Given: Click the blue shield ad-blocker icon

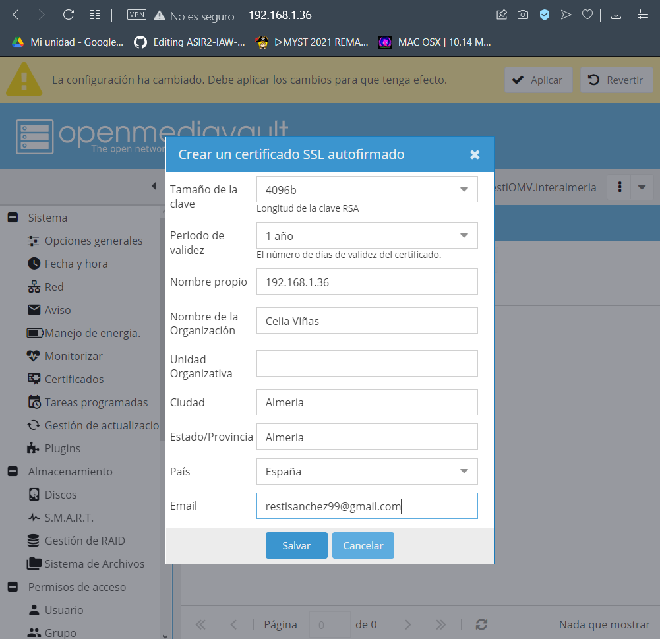Looking at the screenshot, I should pos(544,15).
